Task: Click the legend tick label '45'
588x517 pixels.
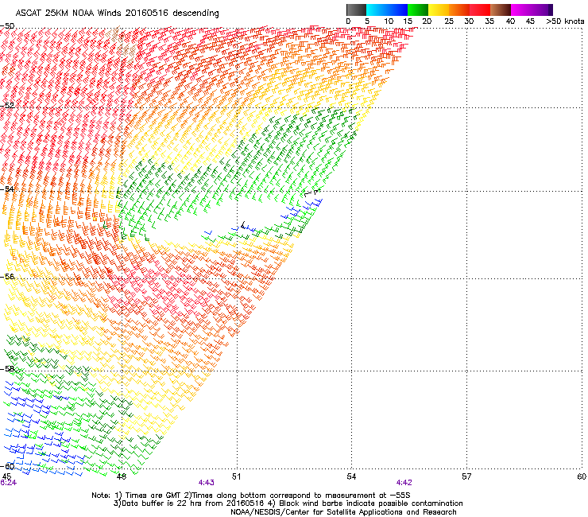Action: tap(530, 21)
